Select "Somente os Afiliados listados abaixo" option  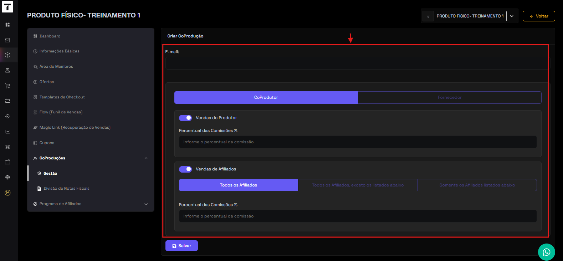(x=477, y=185)
